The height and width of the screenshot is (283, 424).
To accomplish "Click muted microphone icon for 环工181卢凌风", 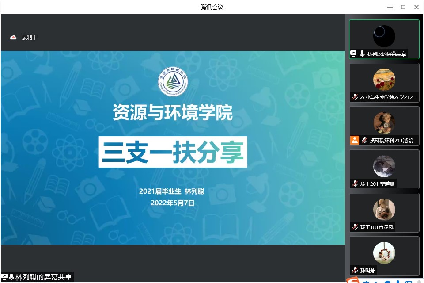I will (355, 227).
